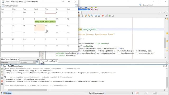Click the gray arrow icon in Output sidebar
Viewport: 169px width, 95px height.
2,75
